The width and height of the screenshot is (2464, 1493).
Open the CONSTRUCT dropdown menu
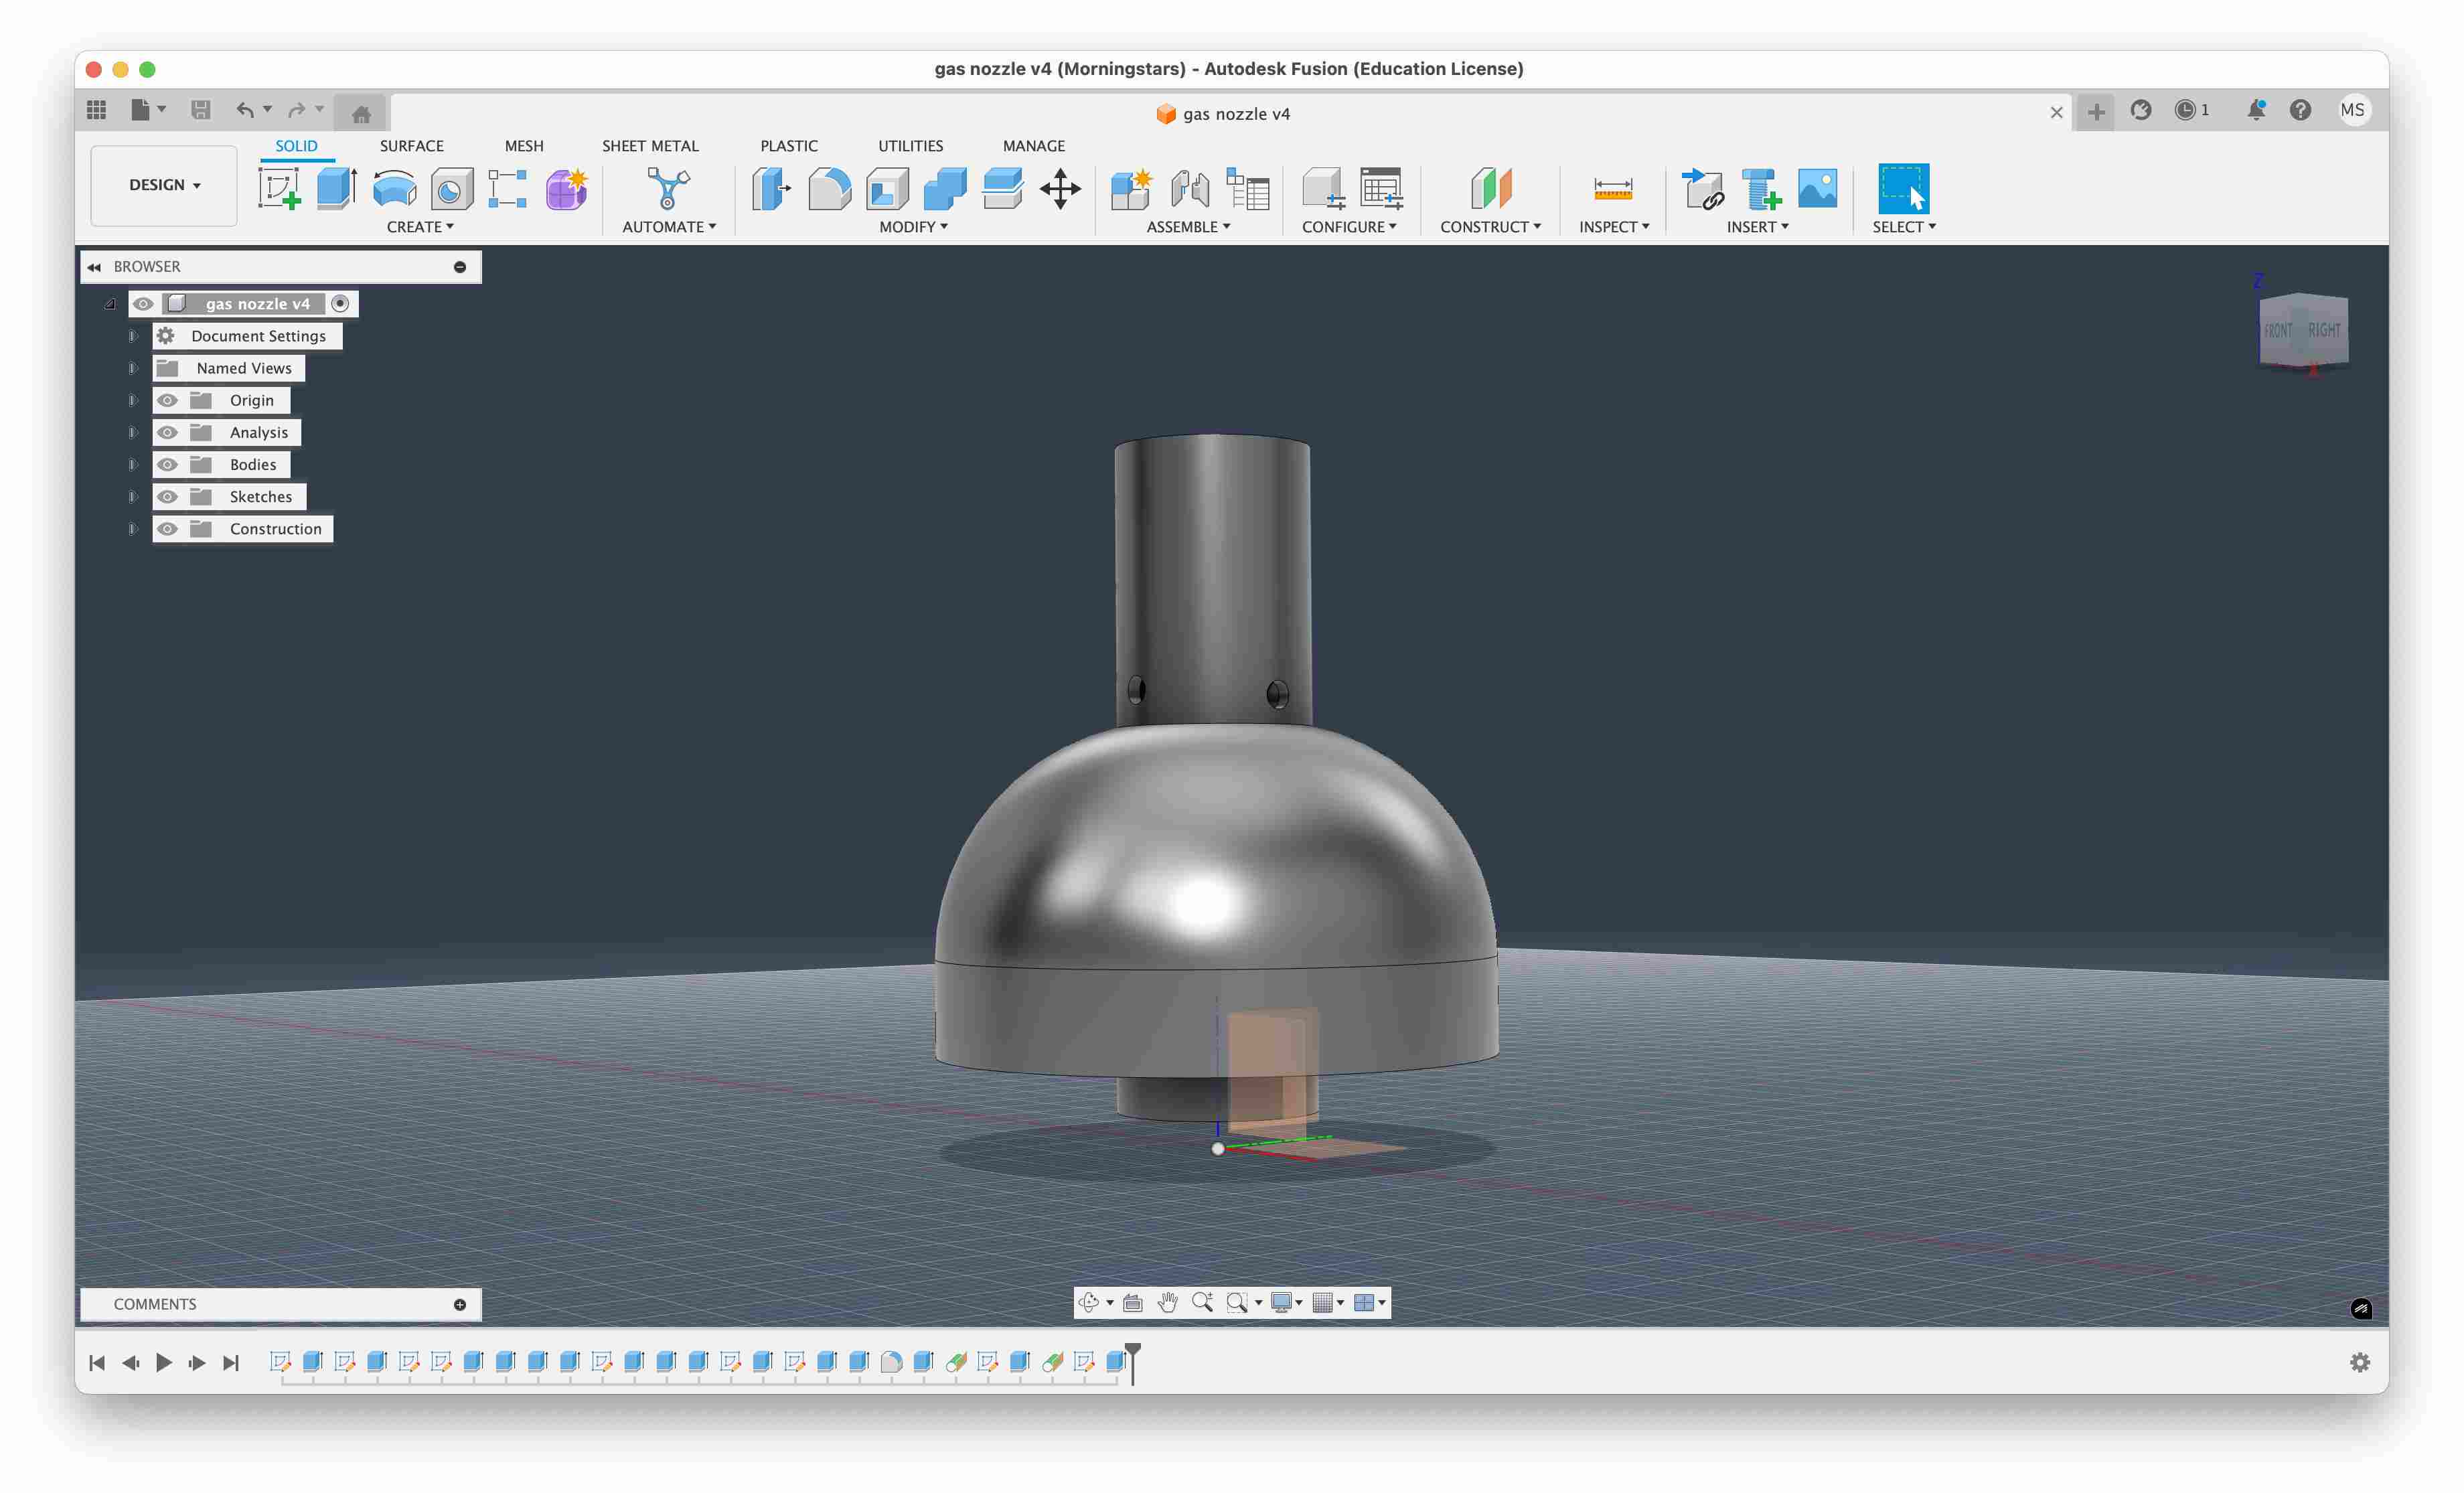pyautogui.click(x=1490, y=227)
